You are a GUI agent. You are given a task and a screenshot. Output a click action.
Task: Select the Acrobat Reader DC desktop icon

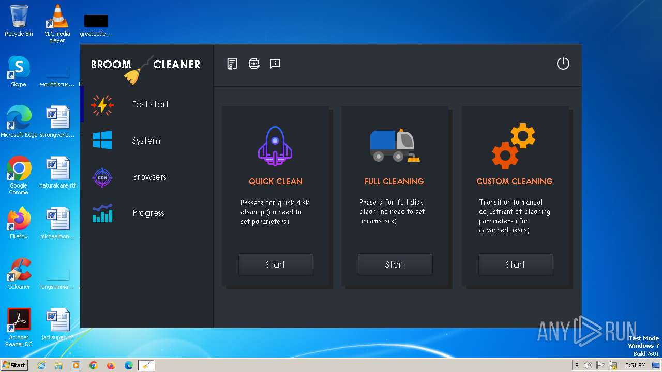19,328
